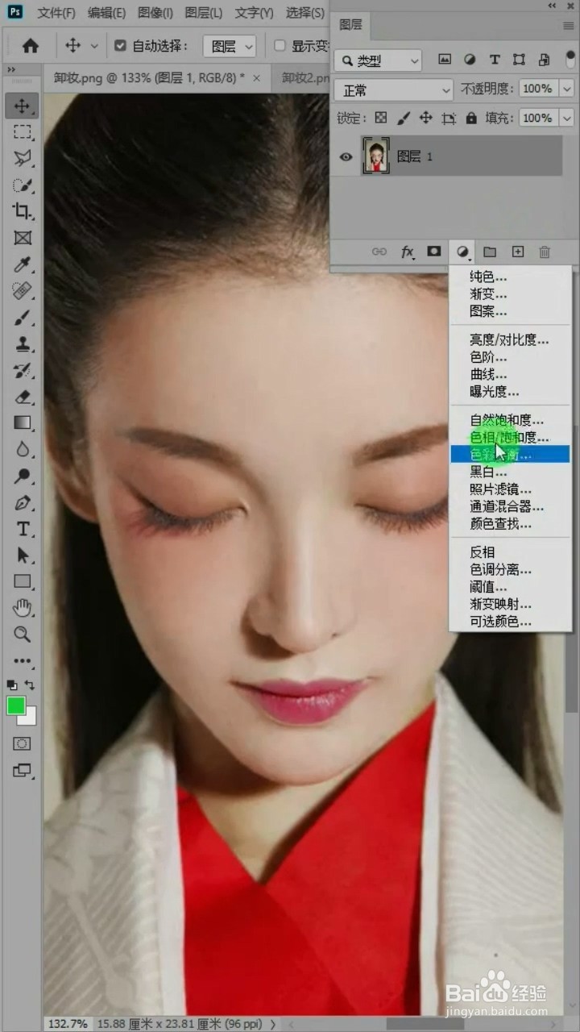The height and width of the screenshot is (1032, 580).
Task: Select the Pen tool
Action: [x=23, y=502]
